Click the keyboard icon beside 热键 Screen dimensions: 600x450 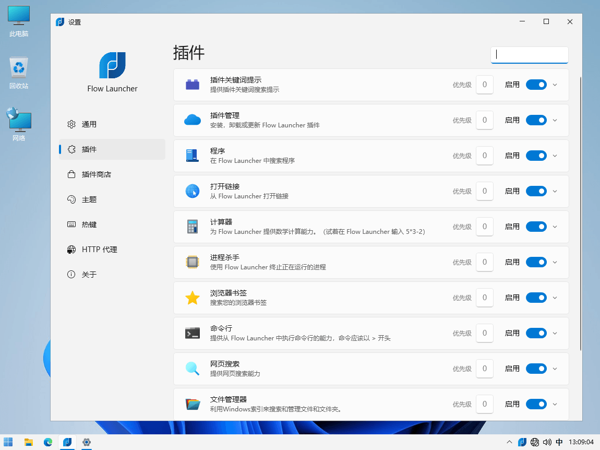71,224
